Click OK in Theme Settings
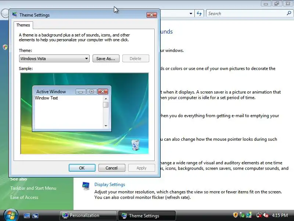 (x=82, y=168)
